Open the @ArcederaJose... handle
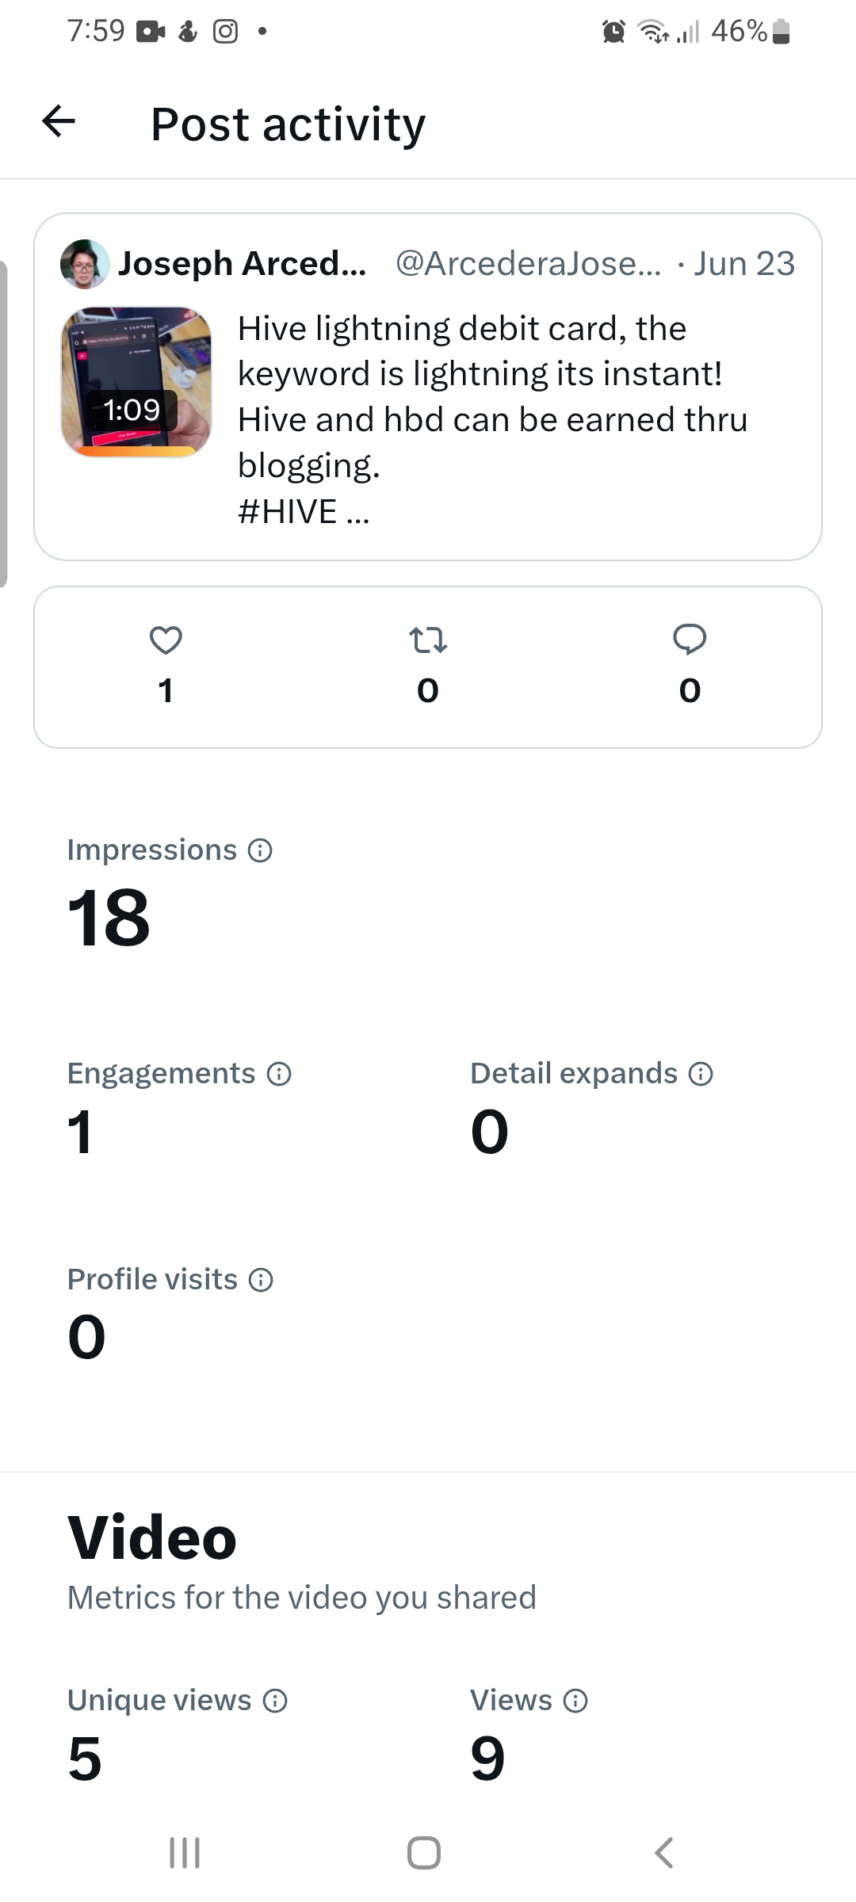This screenshot has width=856, height=1902. click(528, 264)
